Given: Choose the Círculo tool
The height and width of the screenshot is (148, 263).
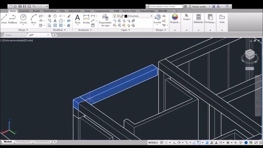Looking at the screenshot, I should coord(23,19).
